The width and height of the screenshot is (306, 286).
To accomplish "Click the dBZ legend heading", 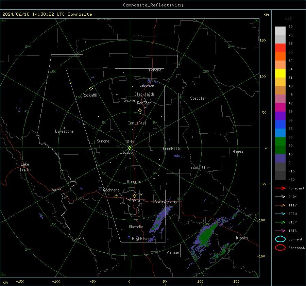I will pos(288,18).
